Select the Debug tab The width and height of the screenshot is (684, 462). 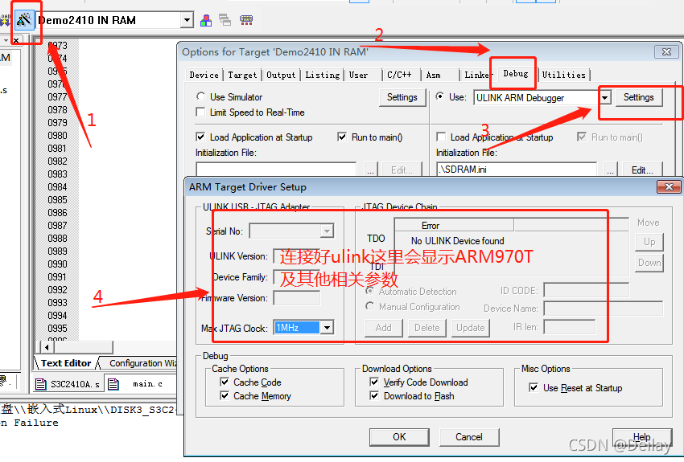click(x=516, y=74)
